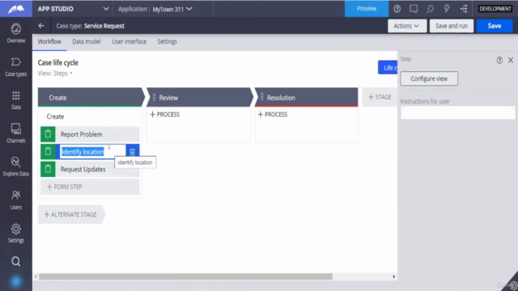Open the chat bubble icon in header
518x291 pixels.
pyautogui.click(x=414, y=9)
